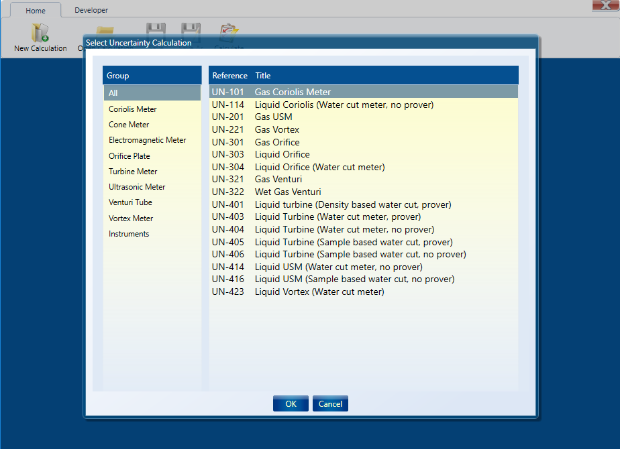The image size is (620, 449).
Task: Select UN-101 Gas Coriolis Meter row
Action: click(364, 92)
